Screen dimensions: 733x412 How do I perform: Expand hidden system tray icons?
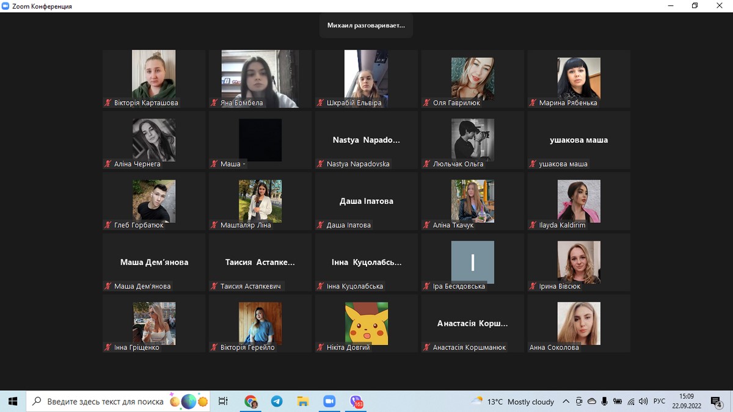566,402
